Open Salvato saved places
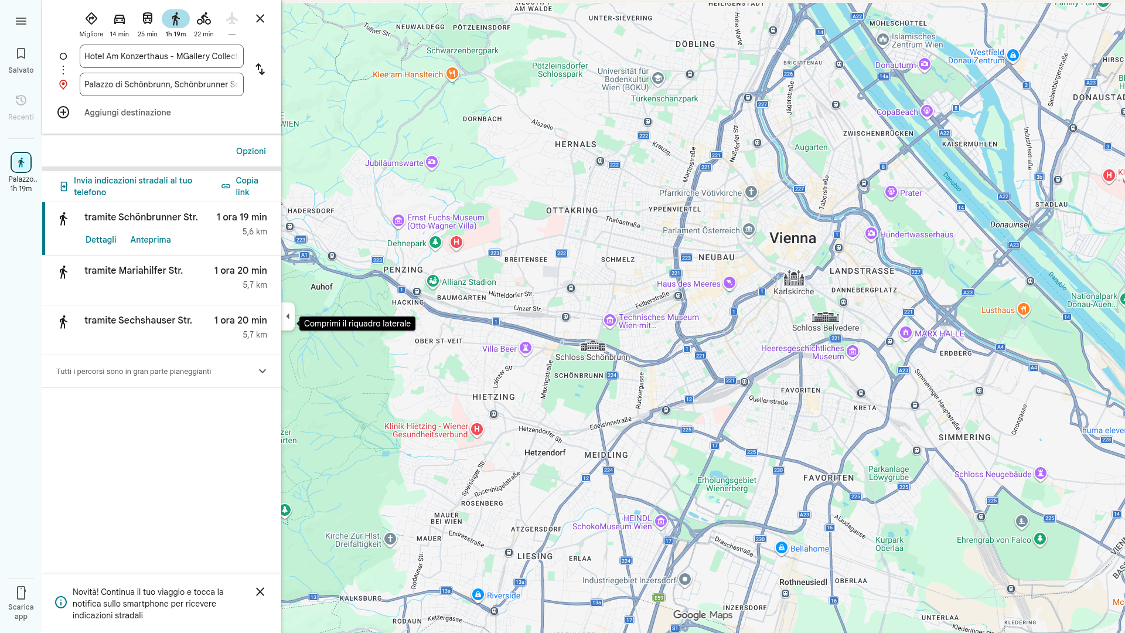 coord(21,60)
